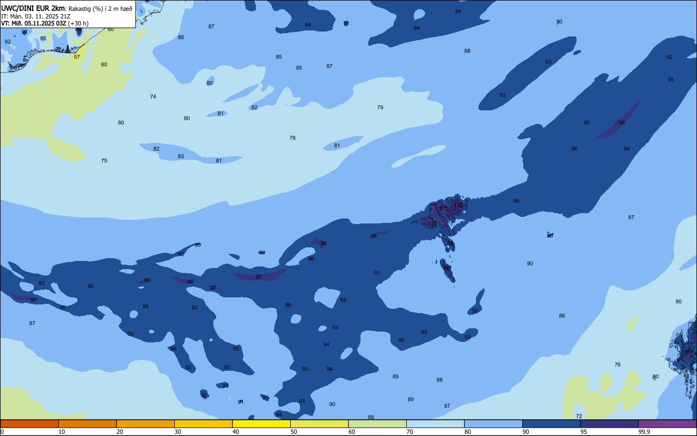Pick the yellow-green 50–60 legend swatch

coord(320,424)
